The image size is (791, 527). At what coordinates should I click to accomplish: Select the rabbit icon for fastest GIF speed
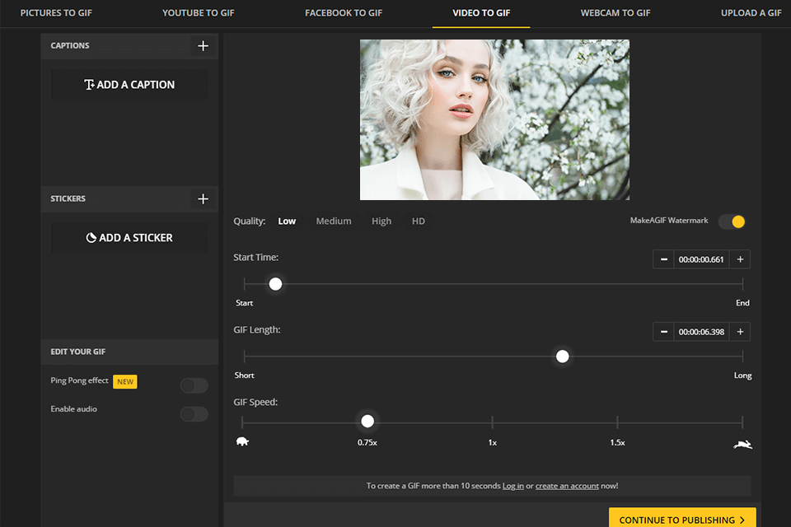pyautogui.click(x=742, y=443)
